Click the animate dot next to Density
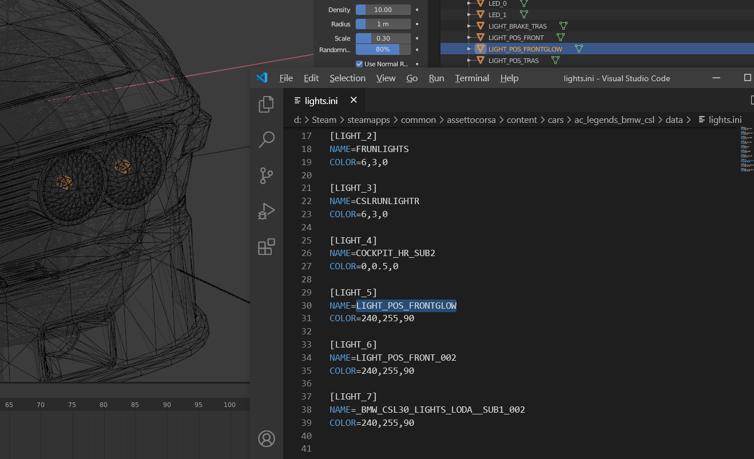Viewport: 754px width, 459px height. (x=417, y=10)
